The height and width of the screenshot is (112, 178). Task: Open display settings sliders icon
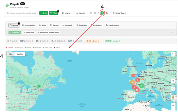point(107,13)
